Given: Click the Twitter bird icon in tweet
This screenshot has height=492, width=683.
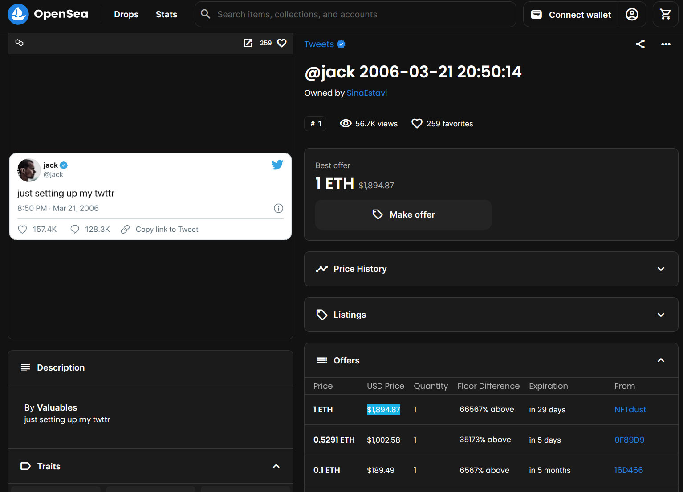Looking at the screenshot, I should [277, 165].
